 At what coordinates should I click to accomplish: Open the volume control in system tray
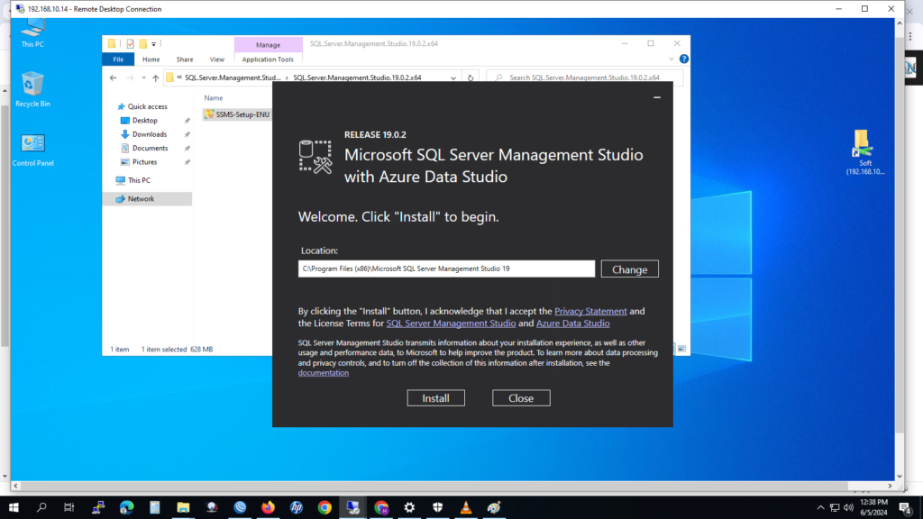click(x=848, y=507)
